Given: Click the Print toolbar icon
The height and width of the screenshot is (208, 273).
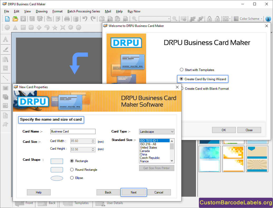Looking at the screenshot, I should [67, 19].
